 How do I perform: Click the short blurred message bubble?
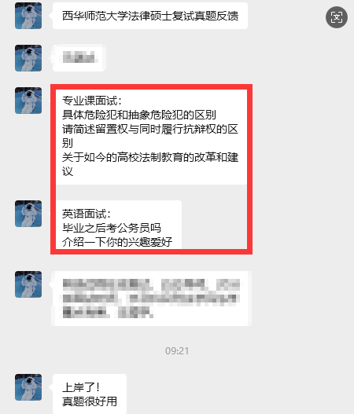79,58
